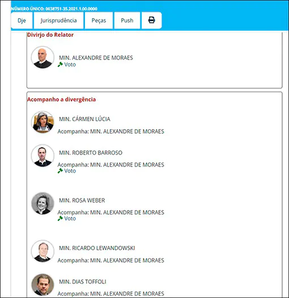Open Ricardo Lewandowski portrait photo
This screenshot has width=289, height=298.
pos(42,251)
